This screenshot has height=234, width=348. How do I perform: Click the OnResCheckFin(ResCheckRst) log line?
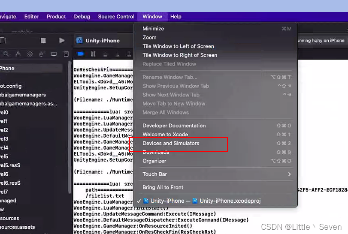(145, 231)
